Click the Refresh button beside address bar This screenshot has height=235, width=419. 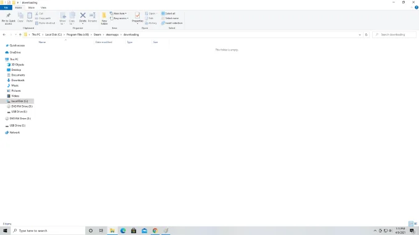tap(367, 34)
